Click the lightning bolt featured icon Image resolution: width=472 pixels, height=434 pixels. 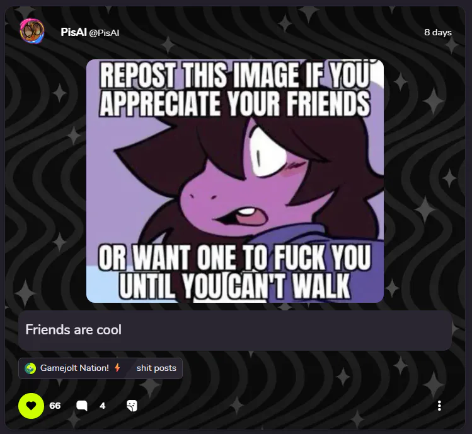click(117, 368)
